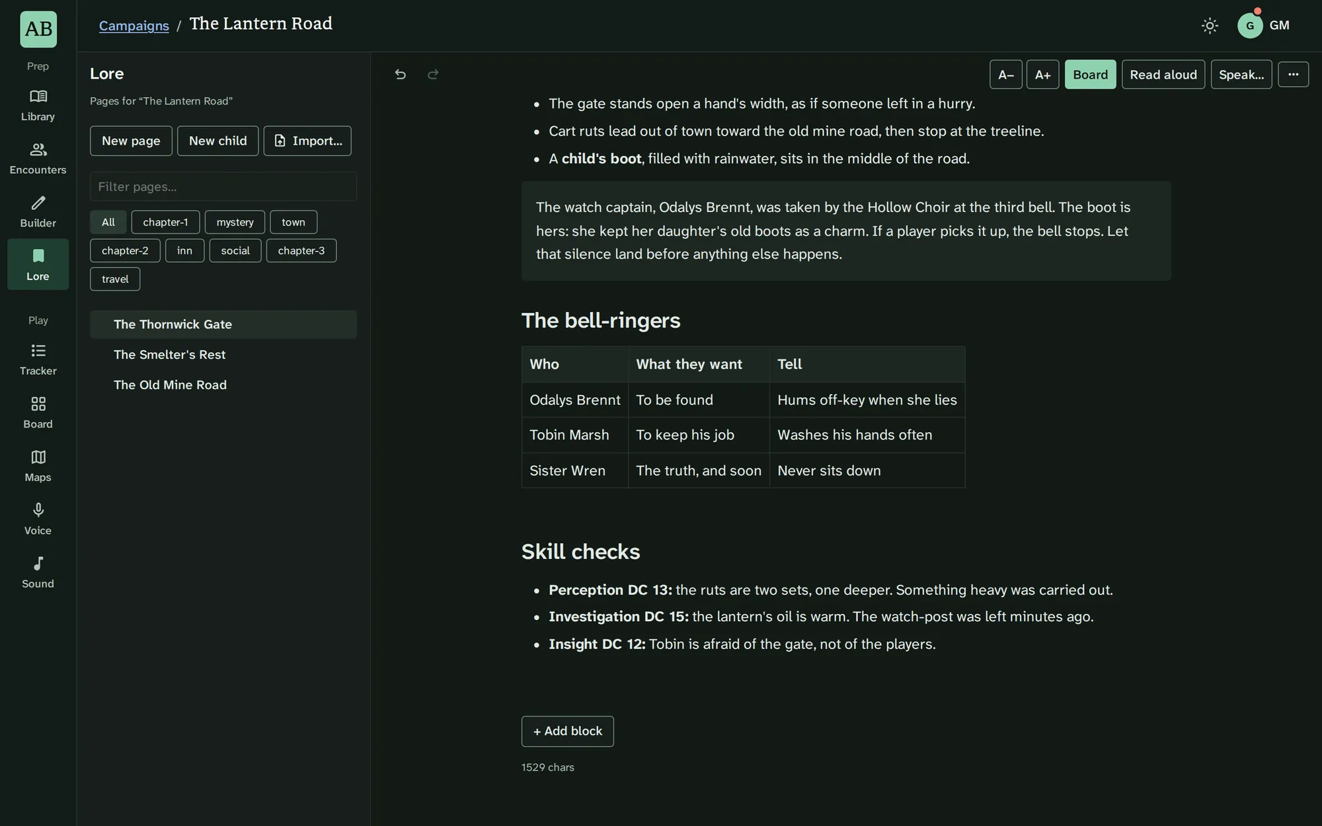
Task: Filter pages by inn tag
Action: [184, 250]
